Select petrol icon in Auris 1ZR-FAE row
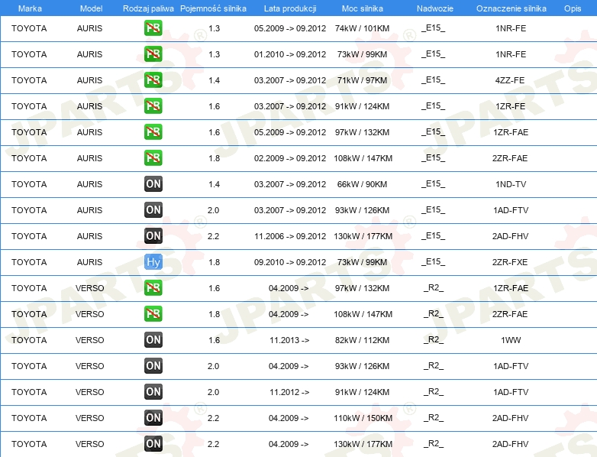The image size is (597, 457). point(153,132)
